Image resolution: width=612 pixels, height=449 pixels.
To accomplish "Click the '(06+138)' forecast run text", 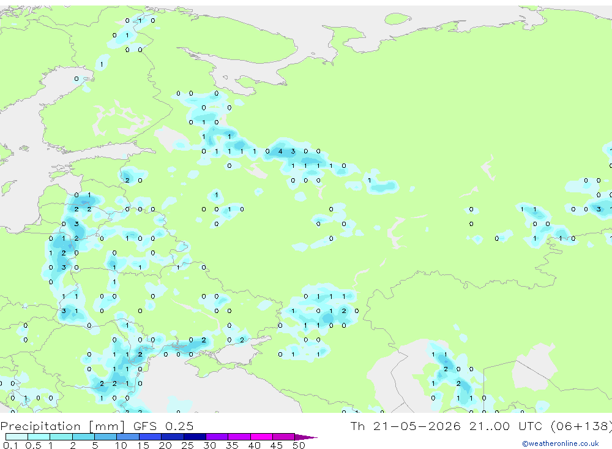I will tap(581, 426).
